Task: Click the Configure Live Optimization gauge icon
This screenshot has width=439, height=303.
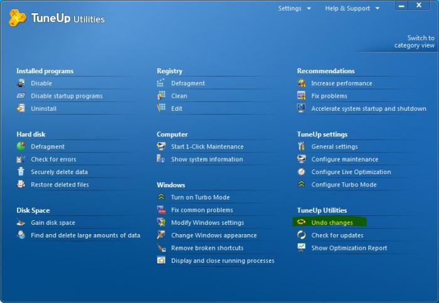Action: click(x=301, y=172)
